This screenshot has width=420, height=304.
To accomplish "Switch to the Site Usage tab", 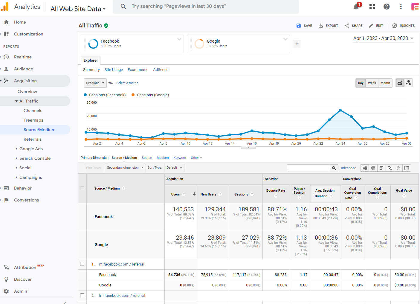I will [114, 70].
